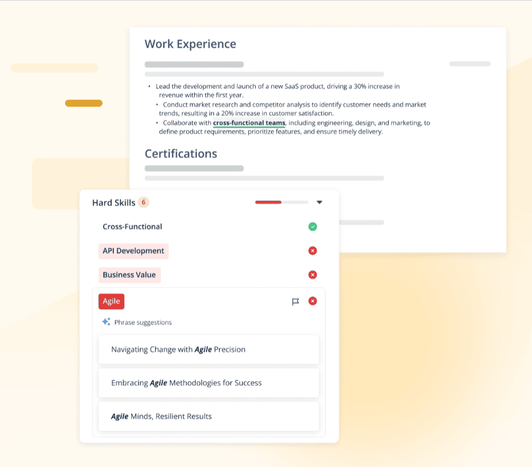The width and height of the screenshot is (532, 467).
Task: Select the Agile skill tag
Action: (x=111, y=301)
